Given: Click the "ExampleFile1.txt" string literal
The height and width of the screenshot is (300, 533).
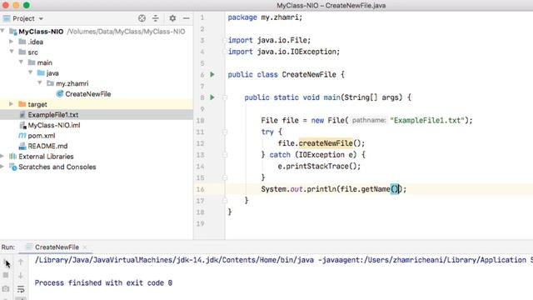Looking at the screenshot, I should (x=427, y=120).
